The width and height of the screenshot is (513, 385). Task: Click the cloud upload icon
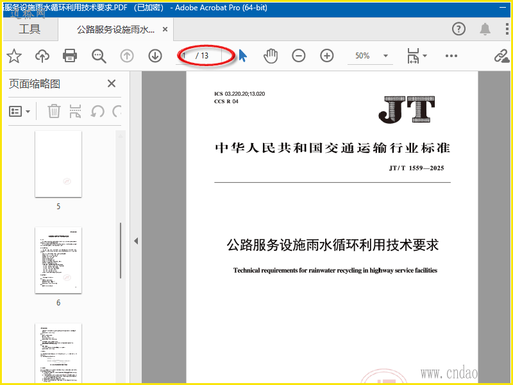tap(42, 56)
